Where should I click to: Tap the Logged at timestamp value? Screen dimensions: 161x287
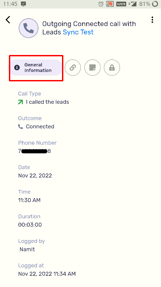(47, 274)
